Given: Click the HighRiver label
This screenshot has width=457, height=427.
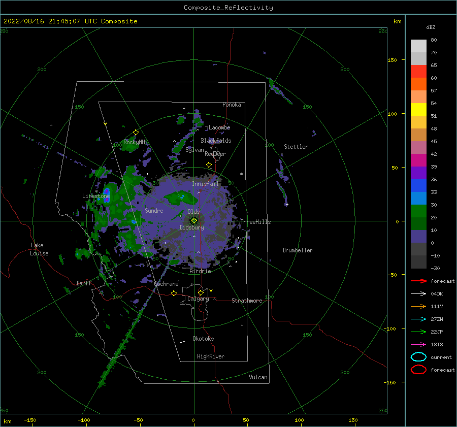Looking at the screenshot, I should [x=211, y=356].
